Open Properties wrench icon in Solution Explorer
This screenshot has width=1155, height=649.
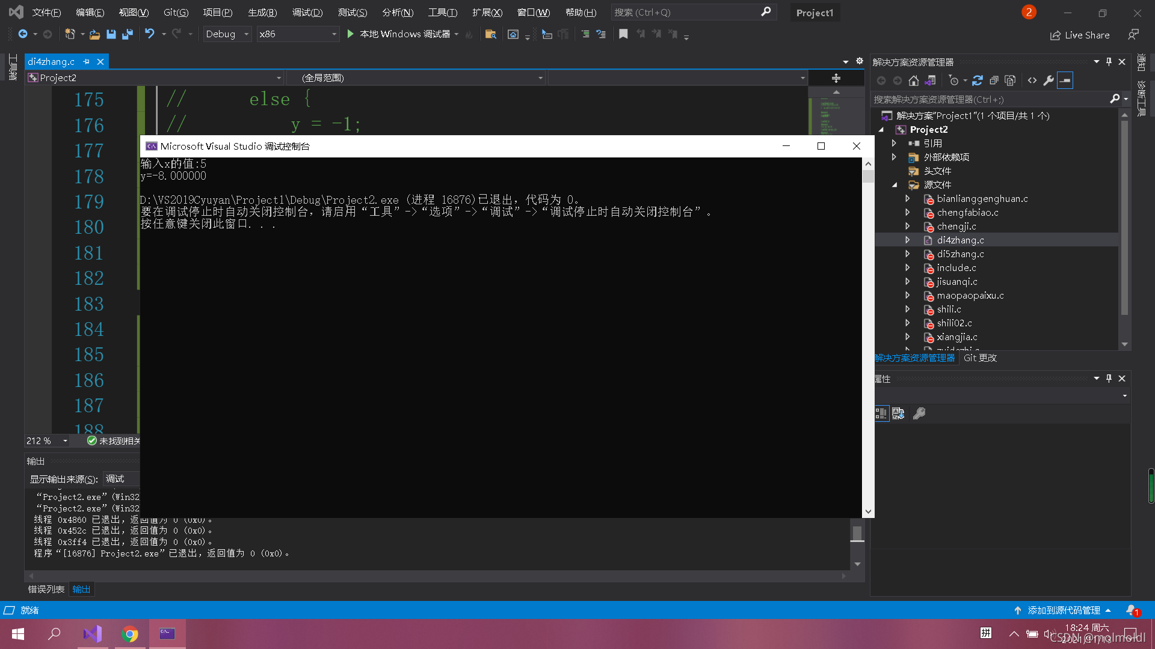(1049, 81)
